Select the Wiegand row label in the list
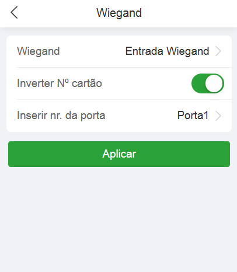The height and width of the screenshot is (272, 237). tap(39, 51)
